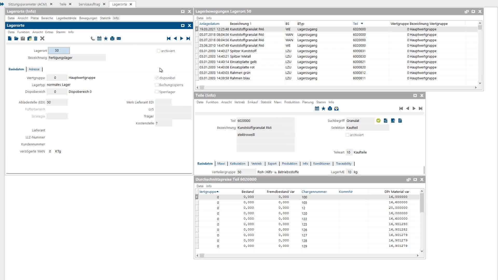Select the Spitzer Kunststoff movement row

[337, 51]
